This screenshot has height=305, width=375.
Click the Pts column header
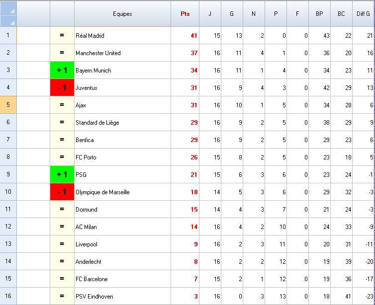pyautogui.click(x=185, y=14)
